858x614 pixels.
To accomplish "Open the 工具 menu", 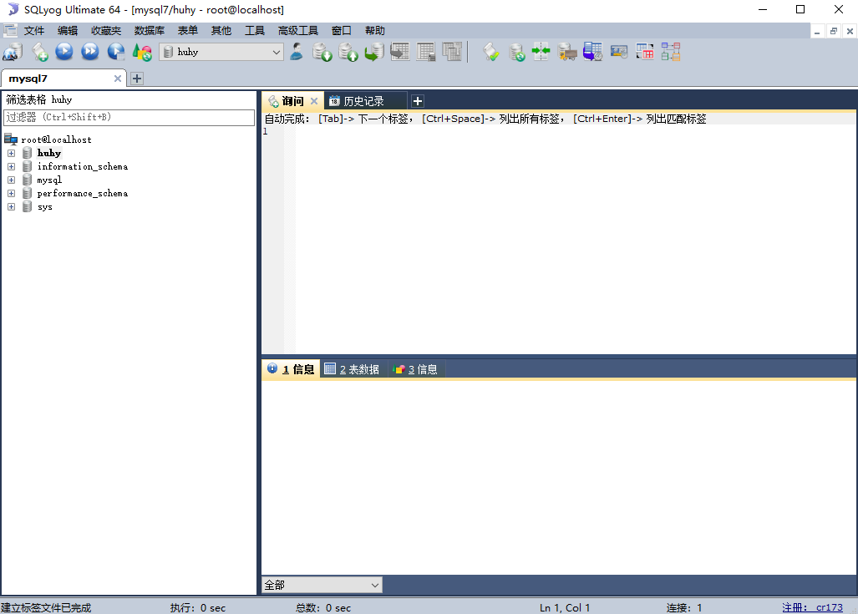I will tap(255, 31).
